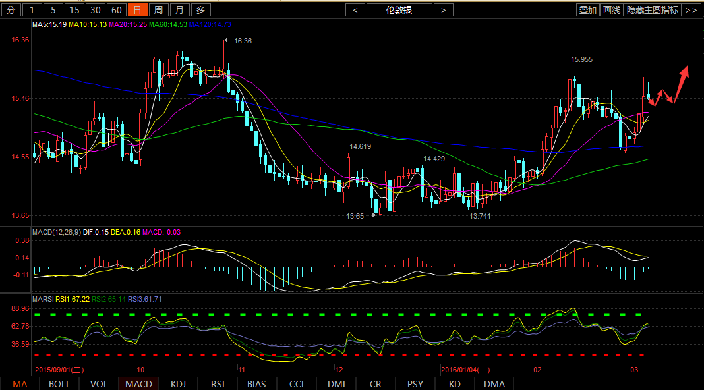Switch to the weekly (周) chart
704x390 pixels.
[158, 10]
